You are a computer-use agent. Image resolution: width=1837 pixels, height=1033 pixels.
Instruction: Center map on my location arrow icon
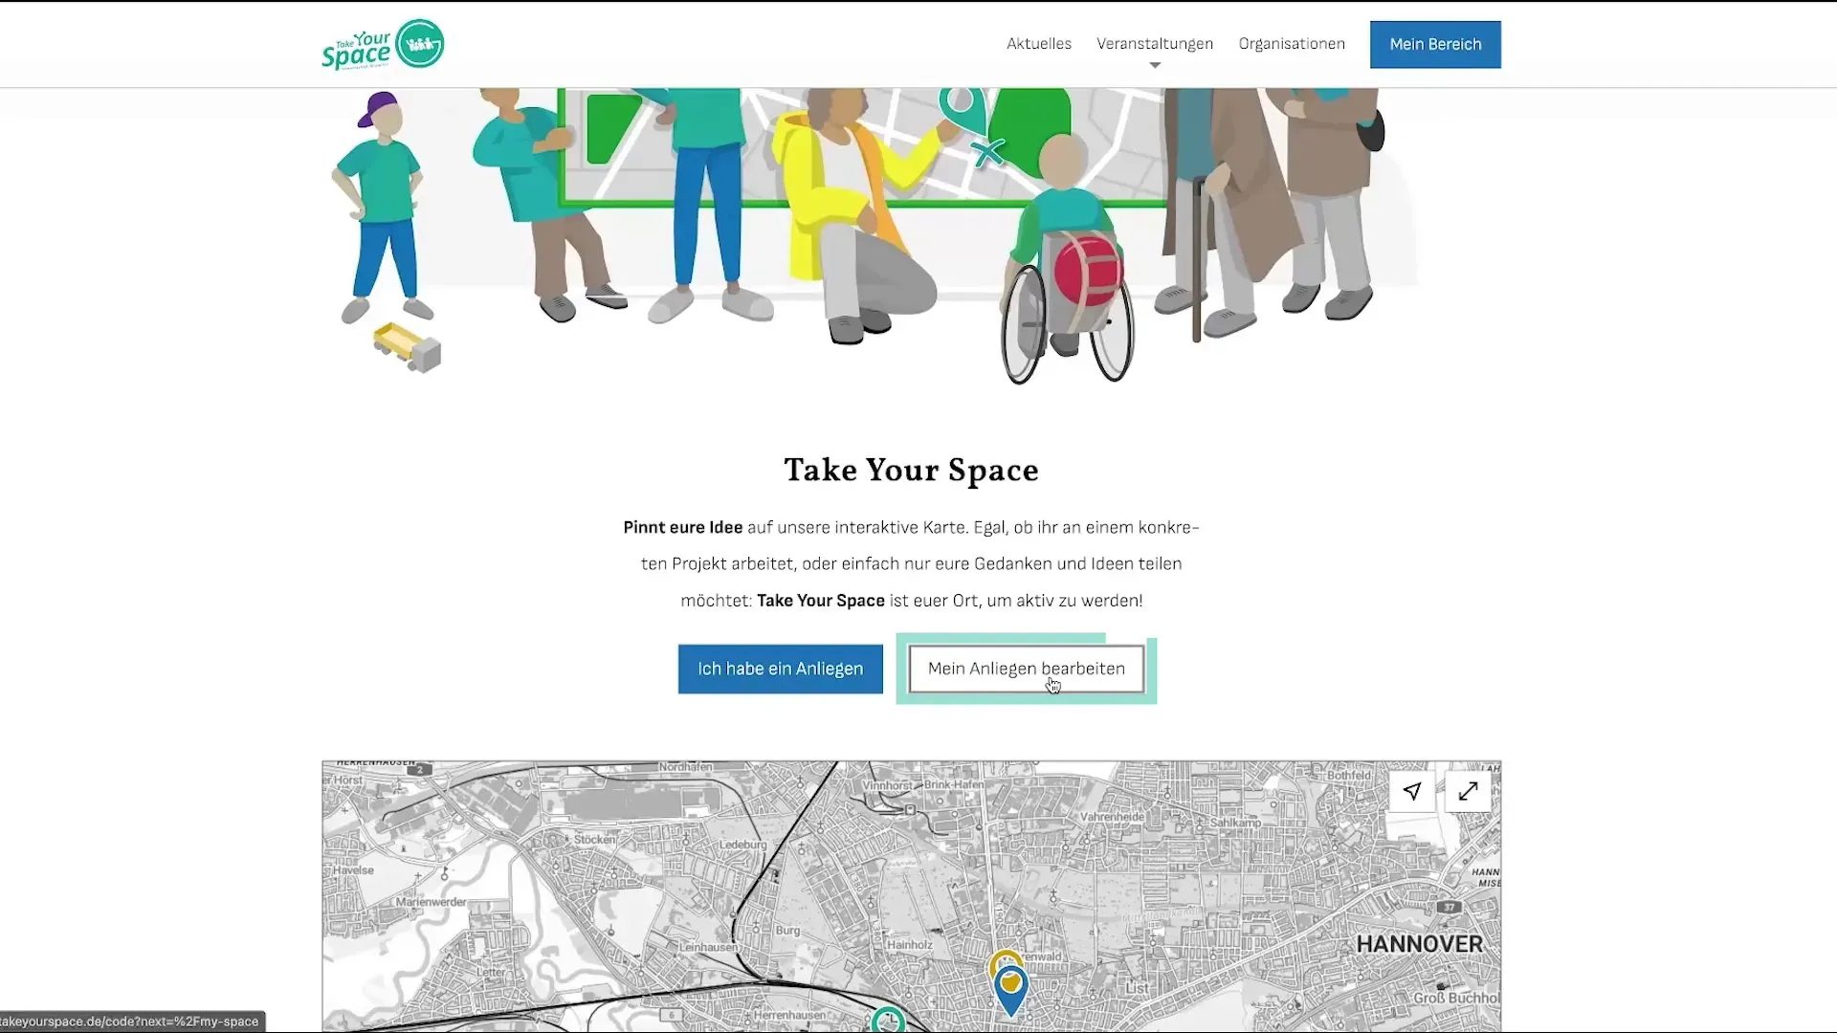pos(1412,791)
